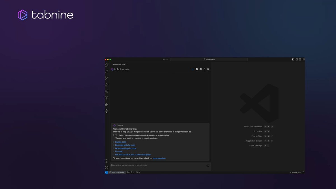Open the Extensions view

click(x=106, y=91)
